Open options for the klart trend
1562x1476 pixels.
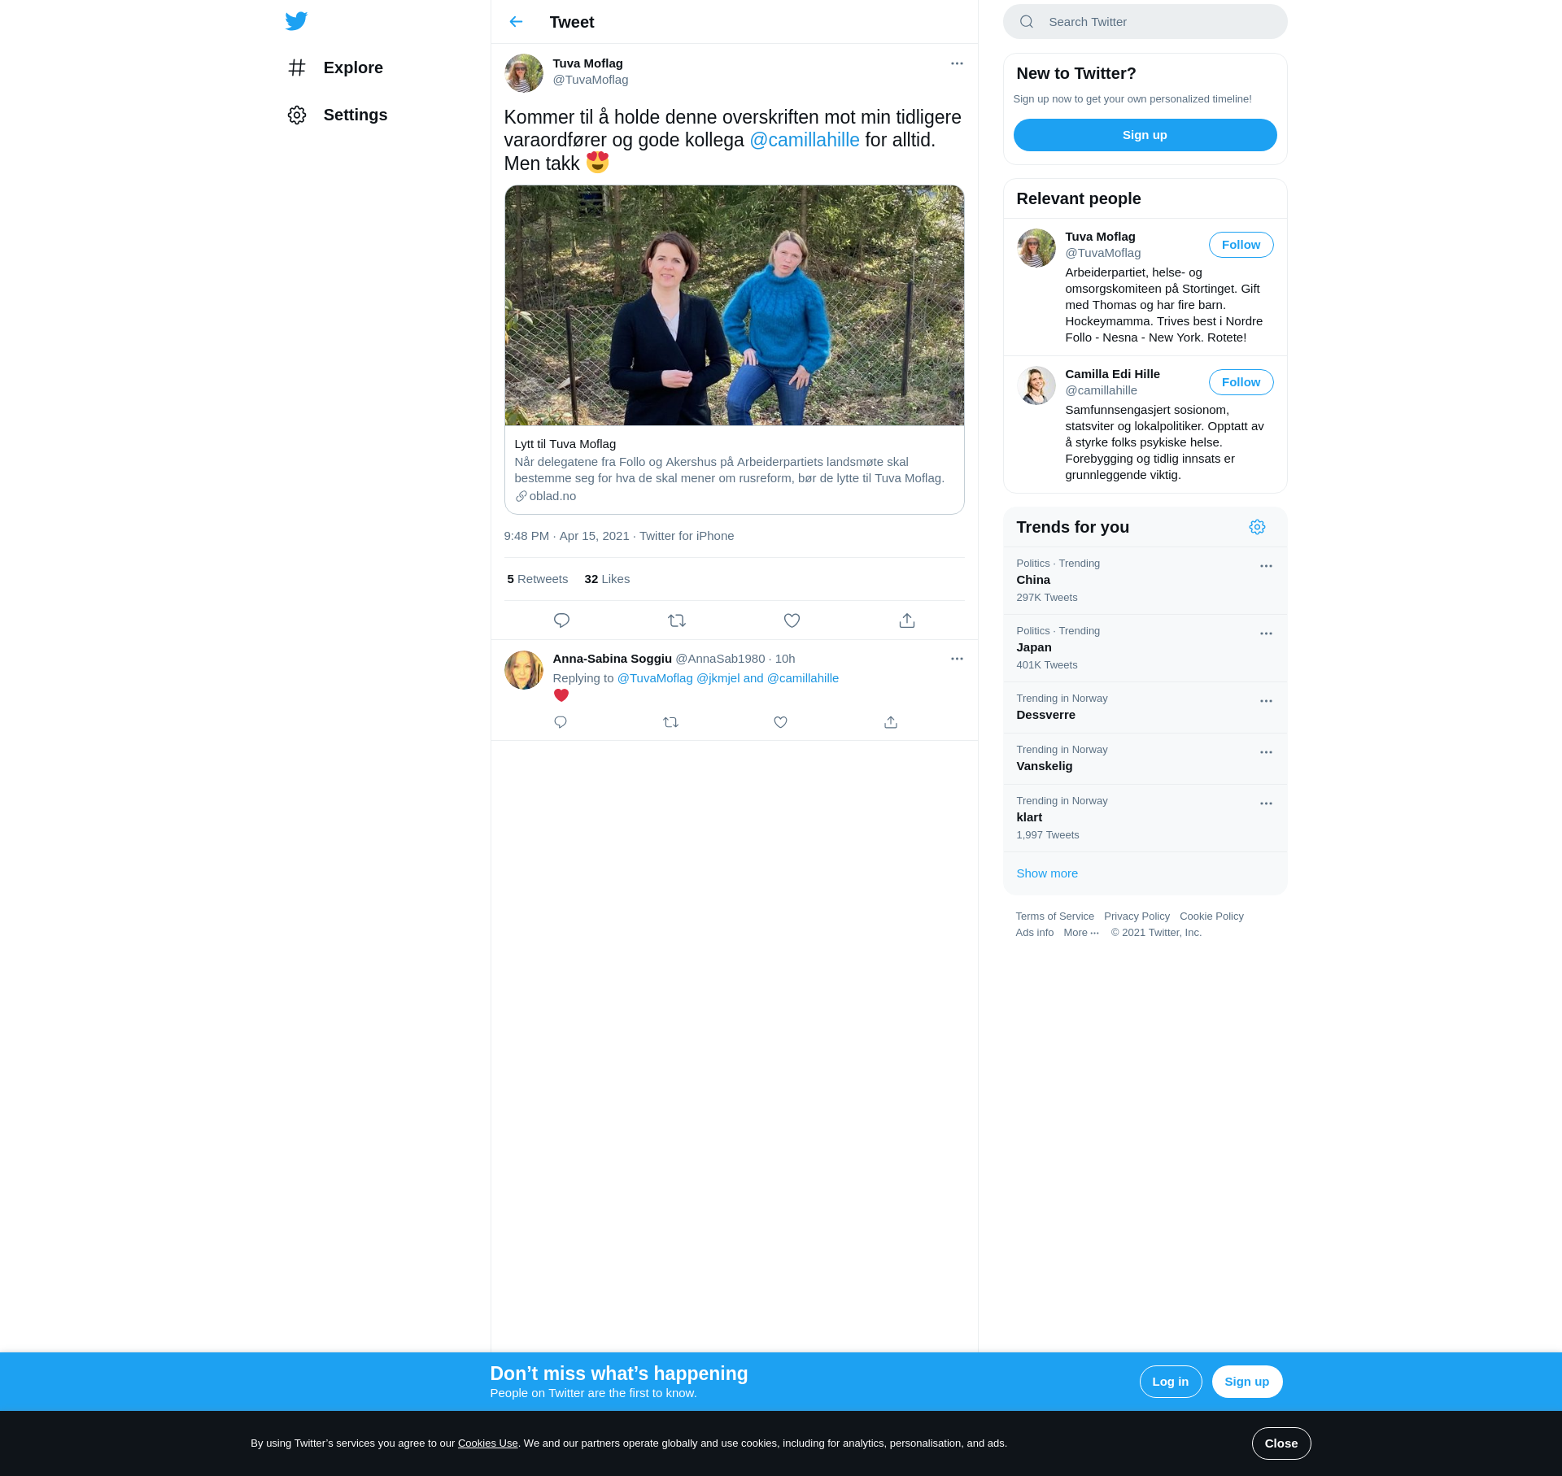coord(1266,803)
